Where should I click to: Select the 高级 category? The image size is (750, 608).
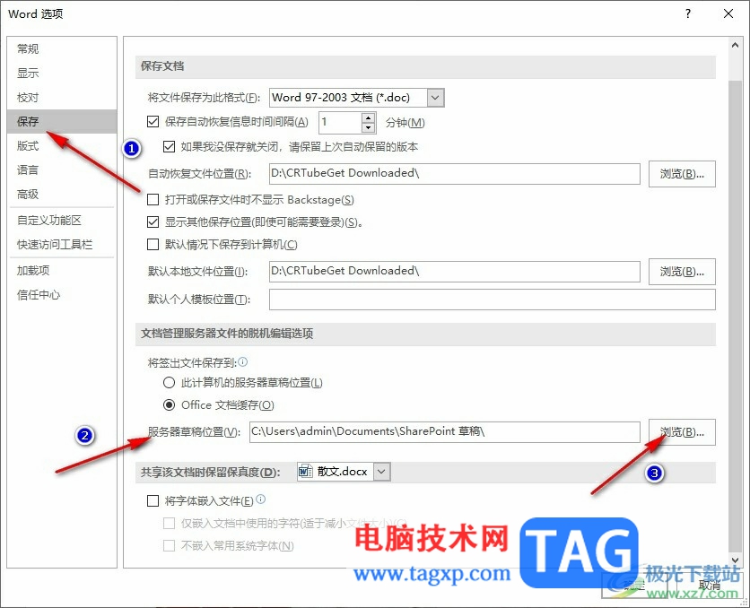coord(62,194)
